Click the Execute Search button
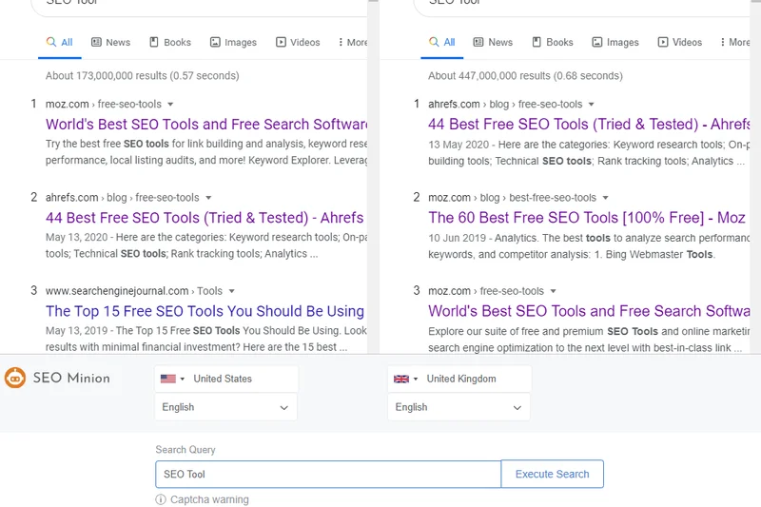Viewport: 761px width, 507px height. (553, 474)
